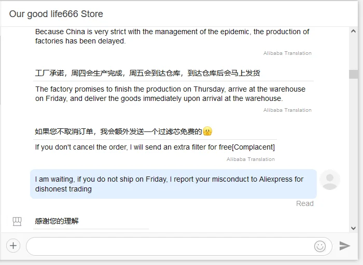Focus the message text input field
This screenshot has width=363, height=265.
tap(169, 246)
